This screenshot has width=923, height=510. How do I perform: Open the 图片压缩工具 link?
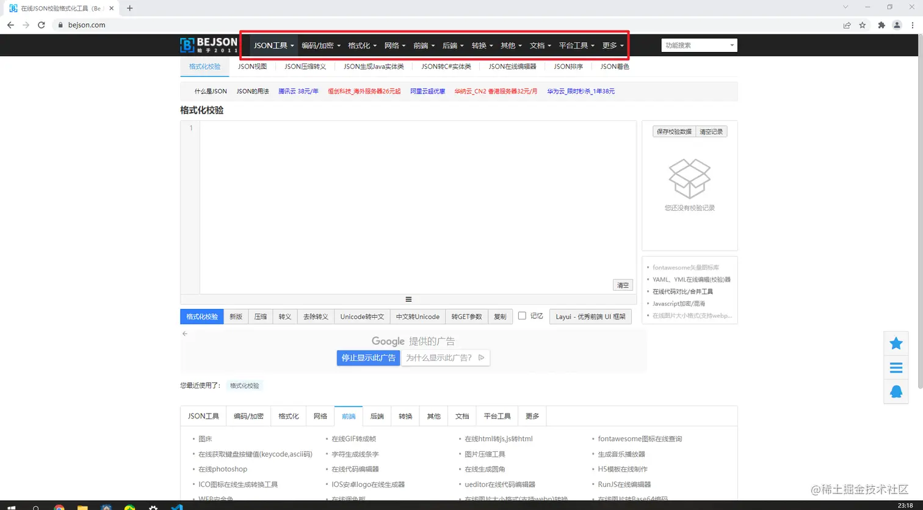tap(485, 454)
